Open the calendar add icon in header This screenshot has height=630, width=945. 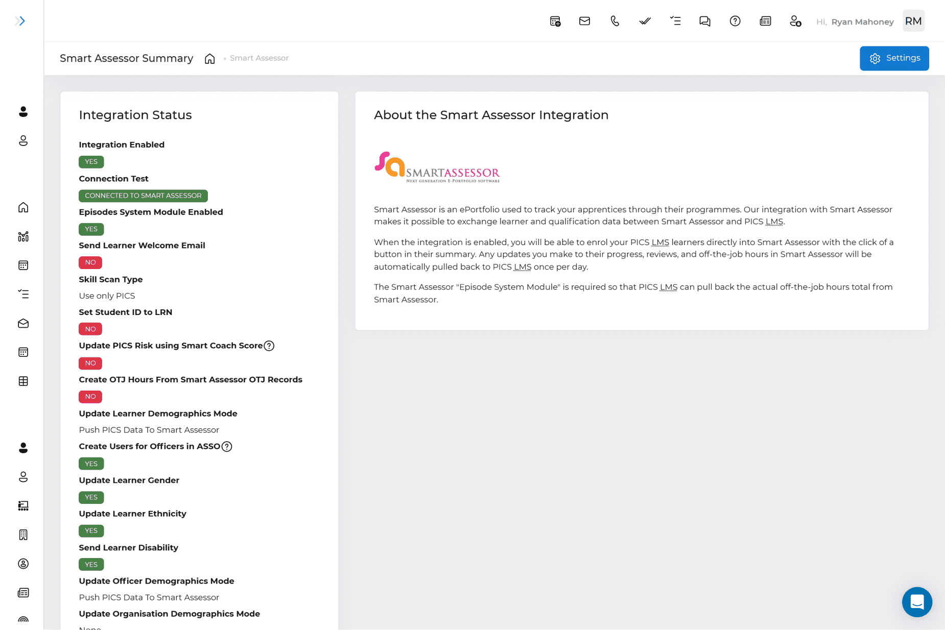[x=555, y=21]
